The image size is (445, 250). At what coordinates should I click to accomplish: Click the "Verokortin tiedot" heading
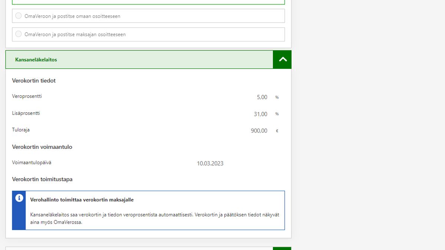click(x=34, y=81)
